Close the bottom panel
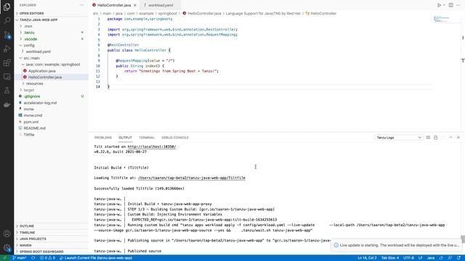The image size is (465, 261). 458,137
